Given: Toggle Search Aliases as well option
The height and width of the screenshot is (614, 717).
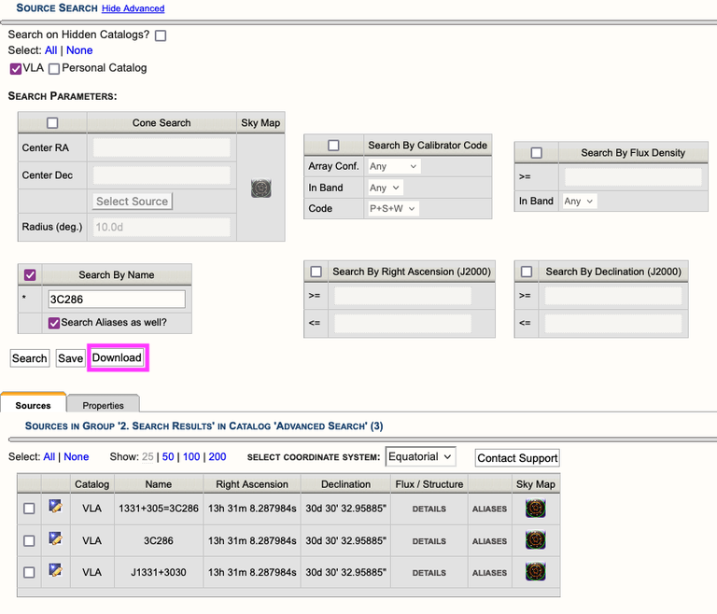Looking at the screenshot, I should pos(54,323).
